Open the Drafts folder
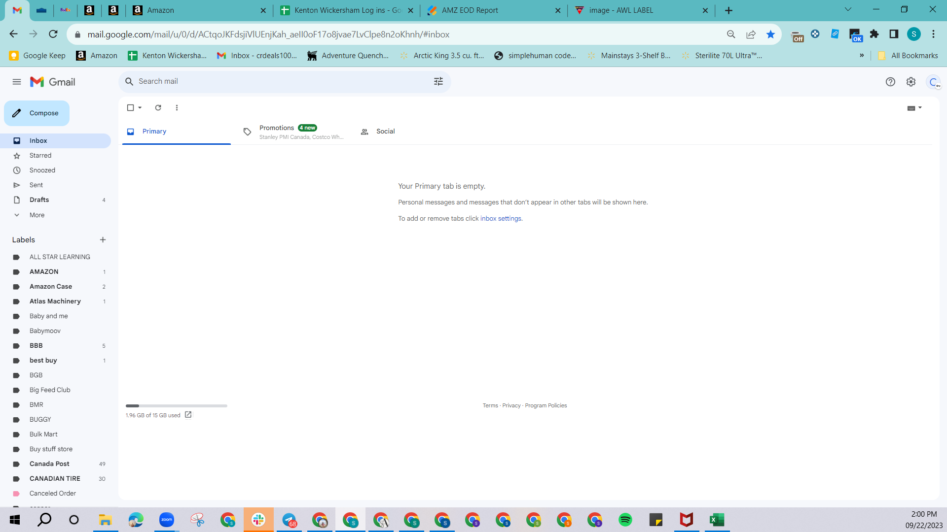Image resolution: width=947 pixels, height=532 pixels. pyautogui.click(x=55, y=200)
